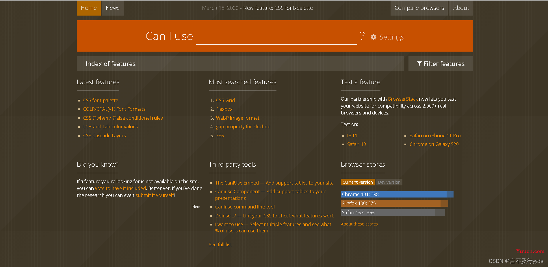Viewport: 548px width, 267px height.
Task: Open Caniuse command line tool link
Action: pos(245,207)
